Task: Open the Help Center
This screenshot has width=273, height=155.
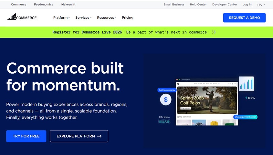Action: coord(198,4)
